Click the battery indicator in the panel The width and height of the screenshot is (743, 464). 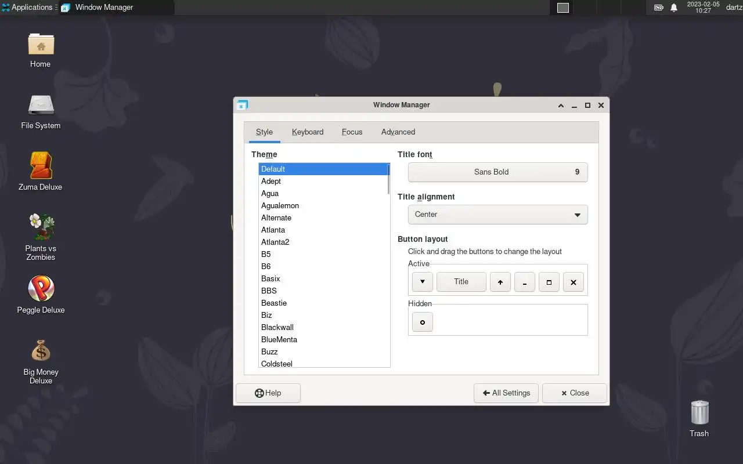tap(659, 8)
